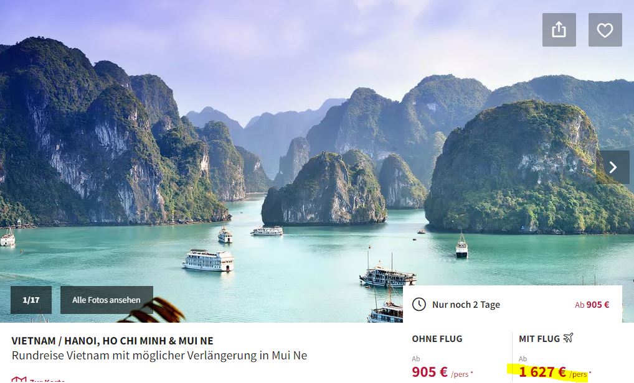Screen dimensions: 634x383
Task: Click the Ab label above 1 627 €
Action: [x=523, y=358]
